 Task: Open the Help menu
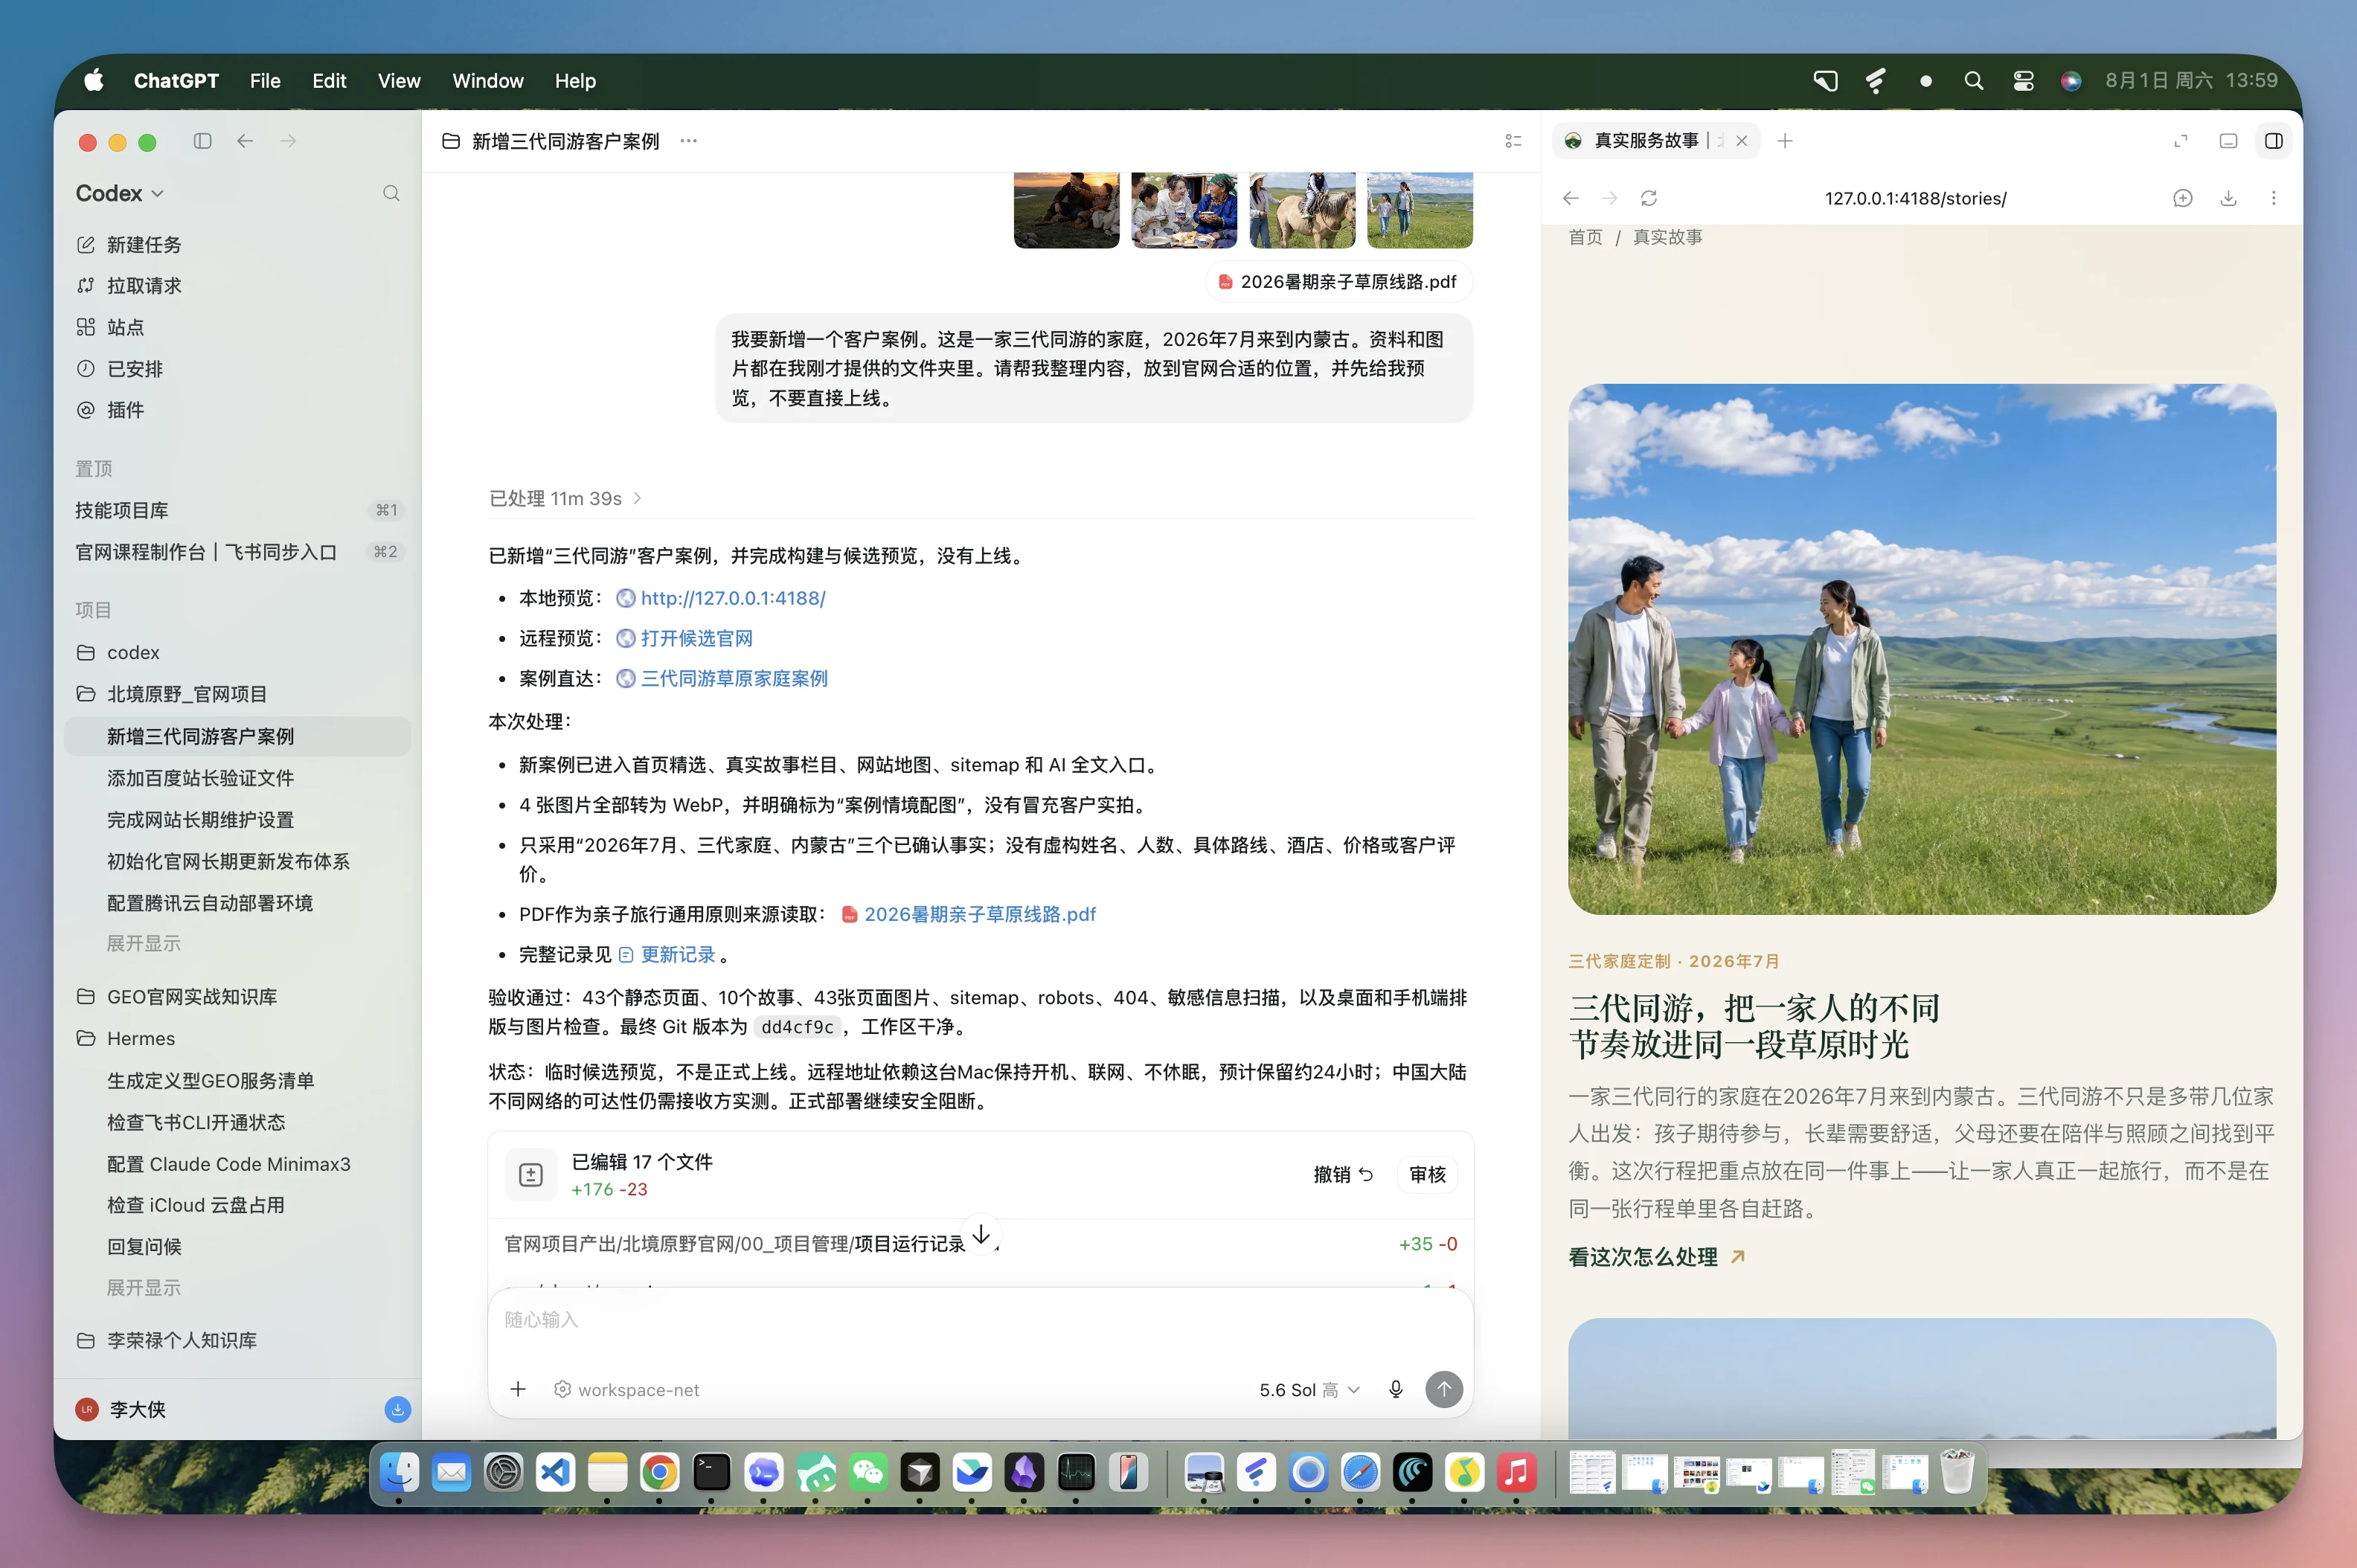575,81
